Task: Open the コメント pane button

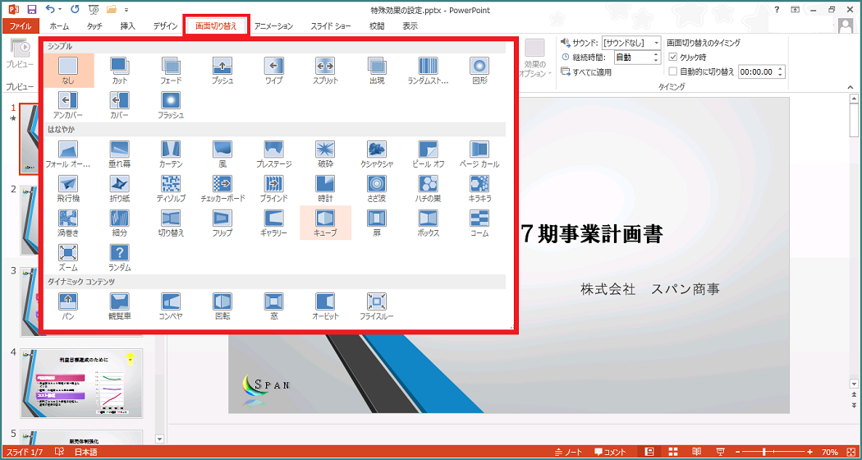Action: coord(610,453)
